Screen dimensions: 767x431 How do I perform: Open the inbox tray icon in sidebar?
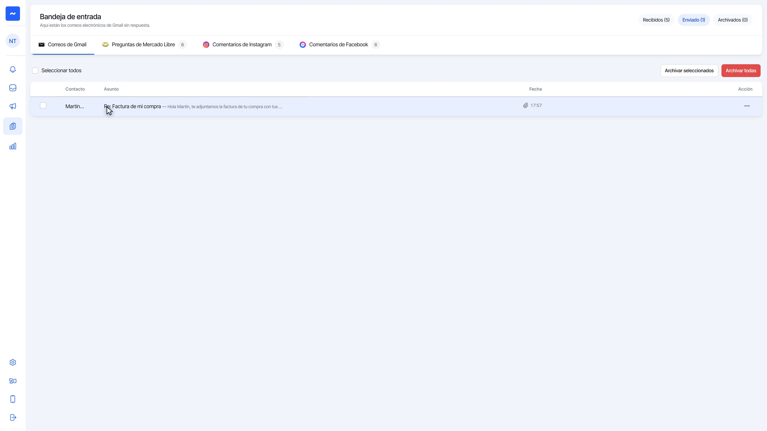pos(13,88)
